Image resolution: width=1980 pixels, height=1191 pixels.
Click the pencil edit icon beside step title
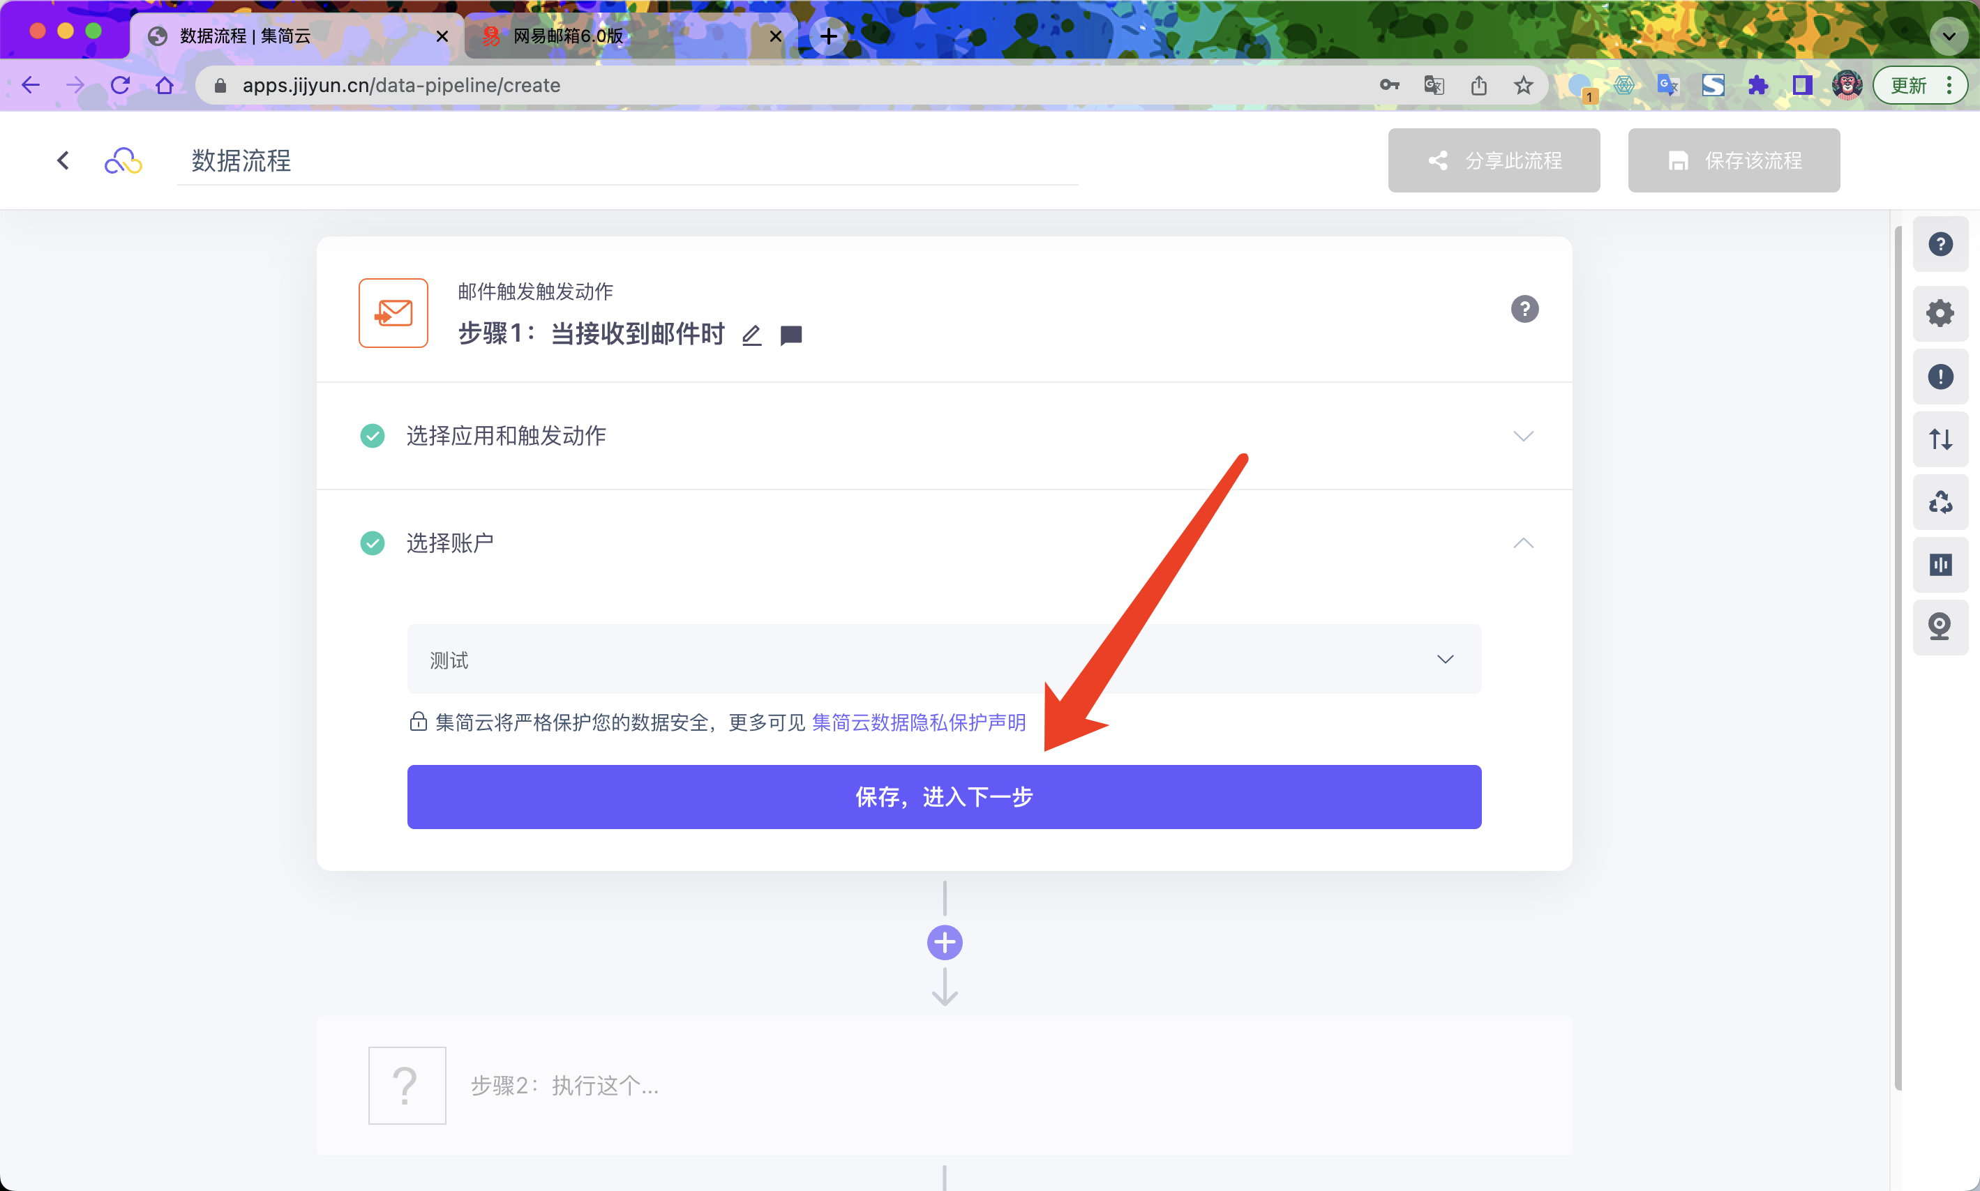click(751, 335)
